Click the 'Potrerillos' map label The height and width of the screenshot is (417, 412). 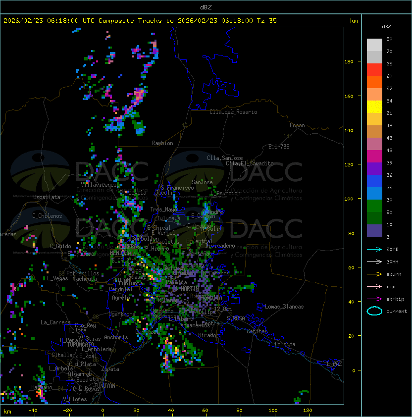click(83, 273)
